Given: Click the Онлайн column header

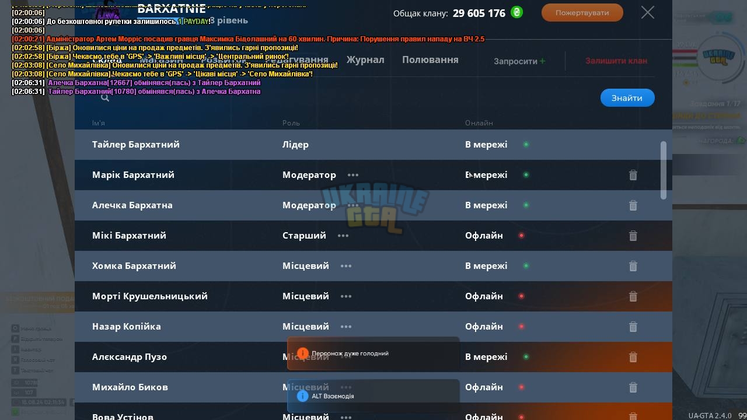Looking at the screenshot, I should click(479, 123).
